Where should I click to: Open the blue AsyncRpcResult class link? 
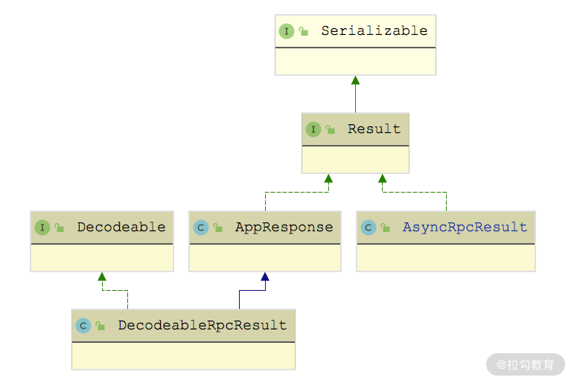click(465, 228)
